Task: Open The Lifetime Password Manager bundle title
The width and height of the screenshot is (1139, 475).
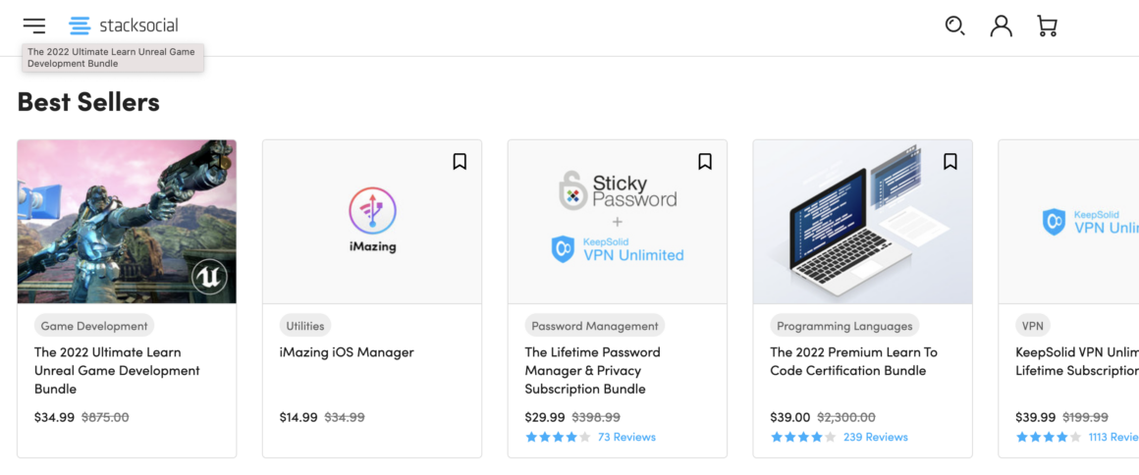Action: pos(593,370)
